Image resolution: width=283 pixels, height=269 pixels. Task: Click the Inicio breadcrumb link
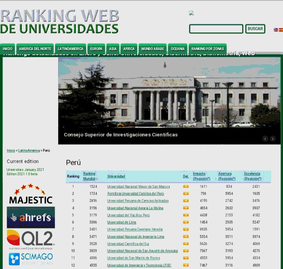(11, 151)
